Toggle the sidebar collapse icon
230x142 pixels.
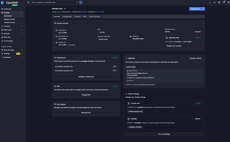pyautogui.click(x=28, y=2)
